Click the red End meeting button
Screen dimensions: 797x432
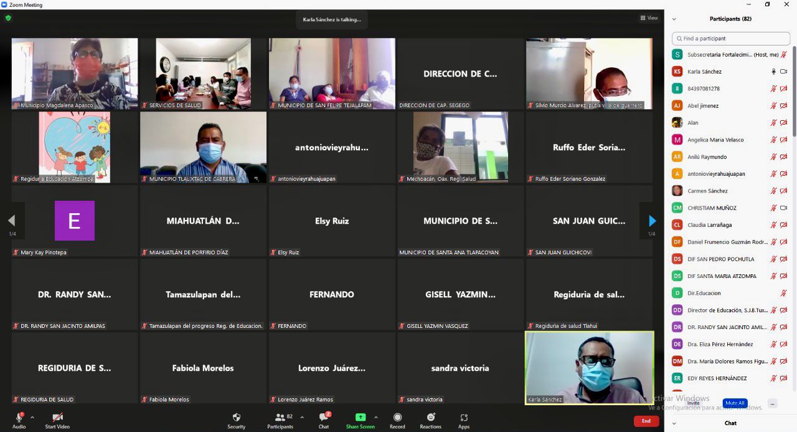pos(646,421)
